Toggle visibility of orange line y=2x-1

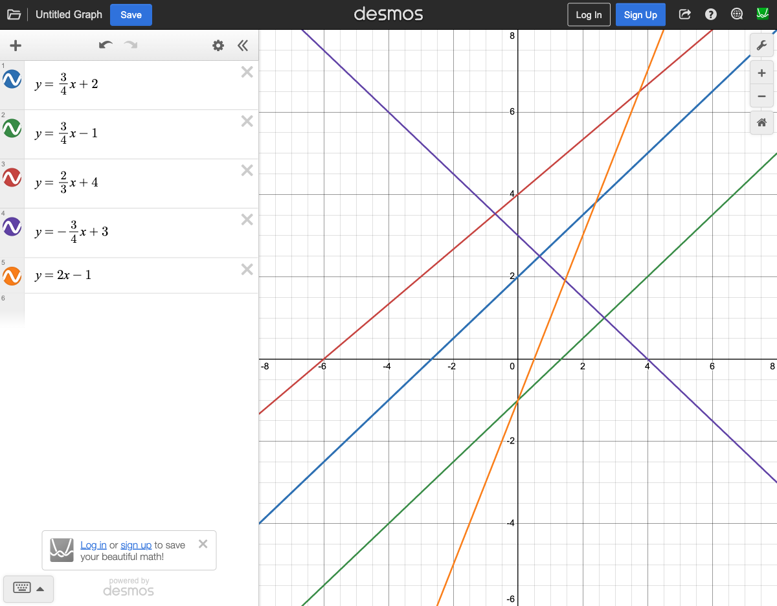[x=12, y=276]
